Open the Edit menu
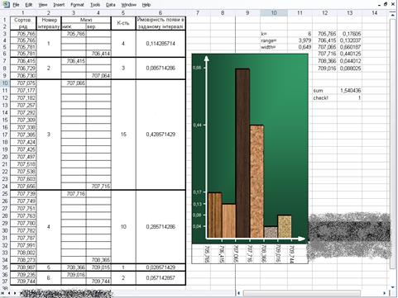Viewport: 398px width, 298px height. click(x=28, y=5)
